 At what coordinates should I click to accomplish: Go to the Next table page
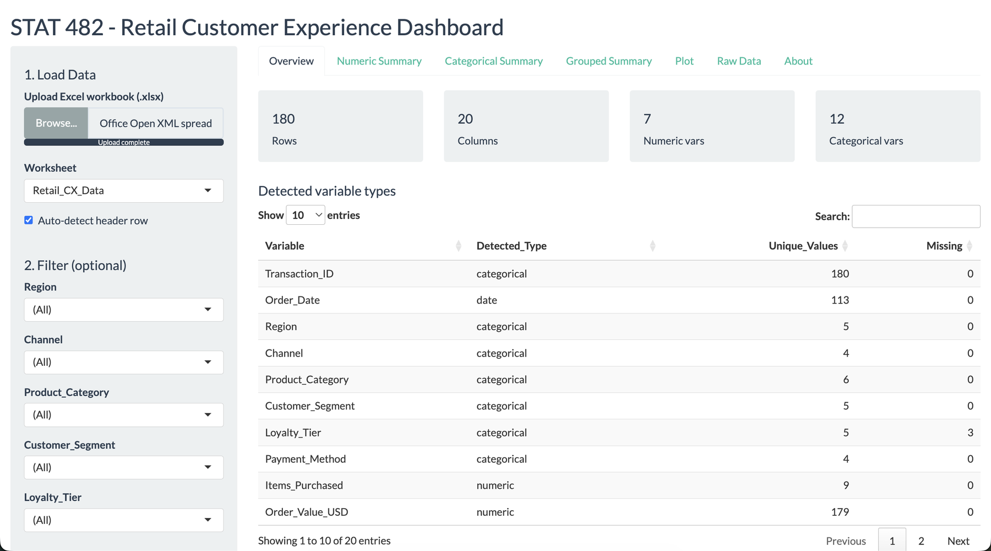[958, 541]
